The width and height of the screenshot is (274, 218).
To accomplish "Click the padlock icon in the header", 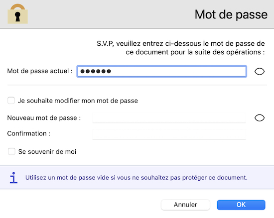I will tap(17, 14).
